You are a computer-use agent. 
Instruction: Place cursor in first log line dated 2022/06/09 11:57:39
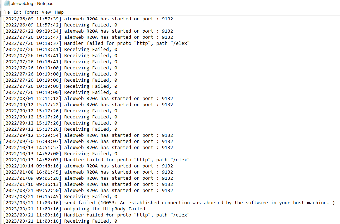88,19
